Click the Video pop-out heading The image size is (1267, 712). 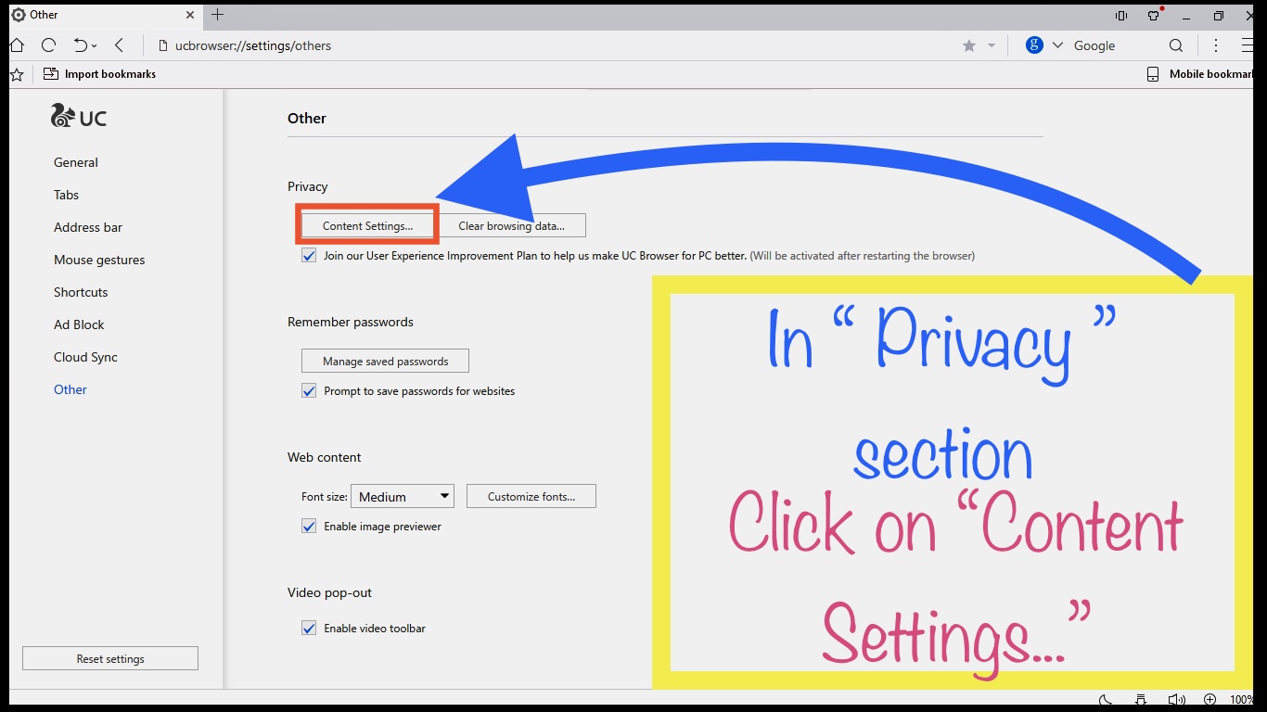pos(329,592)
